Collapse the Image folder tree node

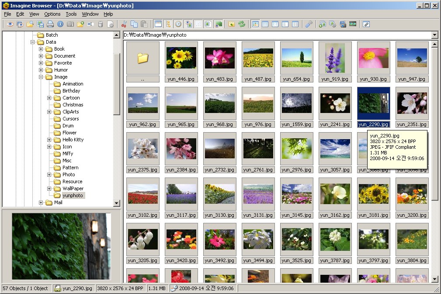point(41,77)
